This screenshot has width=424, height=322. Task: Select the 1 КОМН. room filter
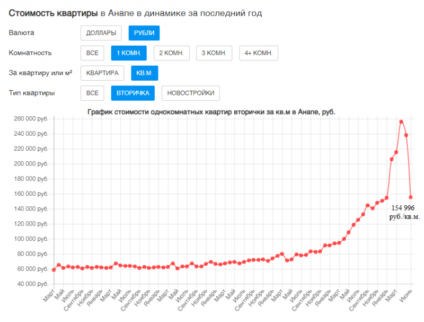point(129,53)
